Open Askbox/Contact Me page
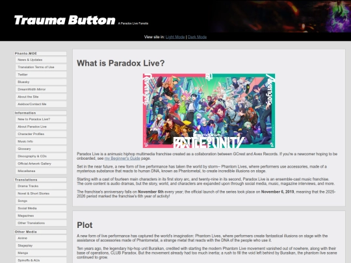Image resolution: width=351 pixels, height=263 pixels. click(41, 104)
